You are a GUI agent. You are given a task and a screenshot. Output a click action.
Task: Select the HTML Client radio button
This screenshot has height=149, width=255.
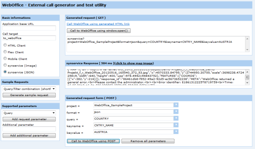coord(5,45)
